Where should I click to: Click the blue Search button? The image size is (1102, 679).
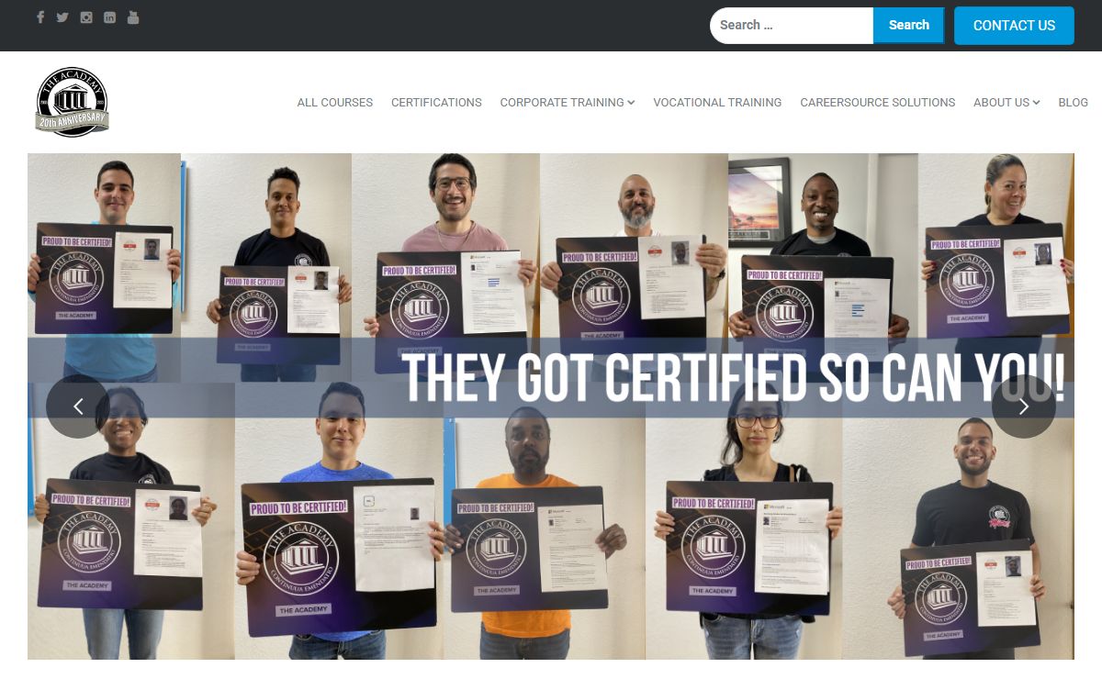(x=909, y=26)
